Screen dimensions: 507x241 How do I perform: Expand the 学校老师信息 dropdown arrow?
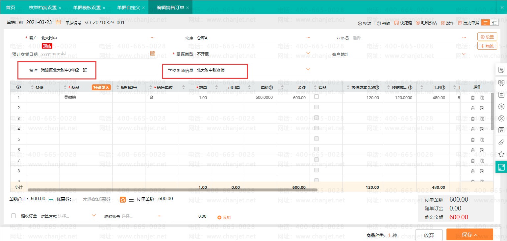click(x=308, y=69)
